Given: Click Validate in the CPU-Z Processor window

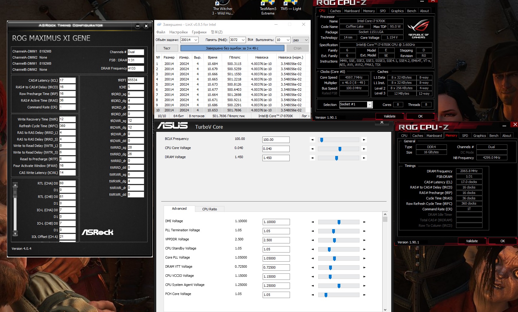Looking at the screenshot, I should 390,116.
